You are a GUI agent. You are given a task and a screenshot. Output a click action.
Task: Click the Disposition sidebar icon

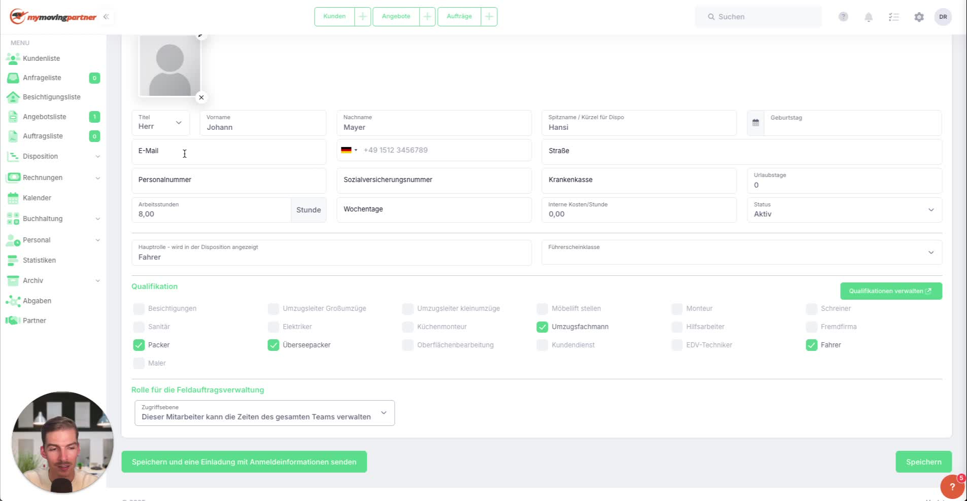click(x=13, y=156)
